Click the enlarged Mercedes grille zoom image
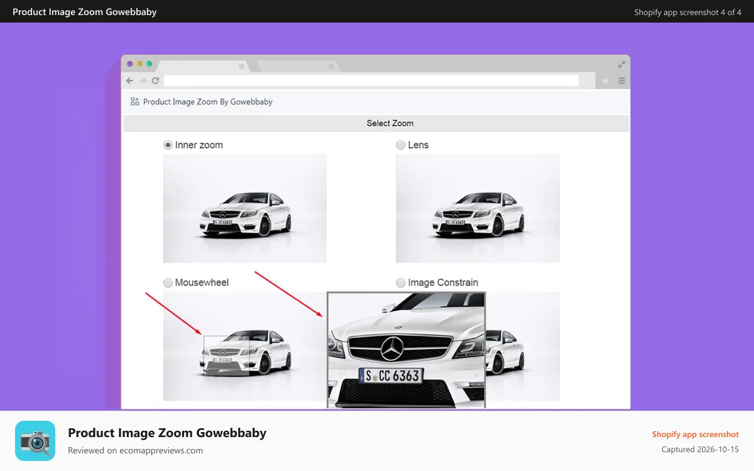Screen dimensions: 754x471 click(x=407, y=350)
